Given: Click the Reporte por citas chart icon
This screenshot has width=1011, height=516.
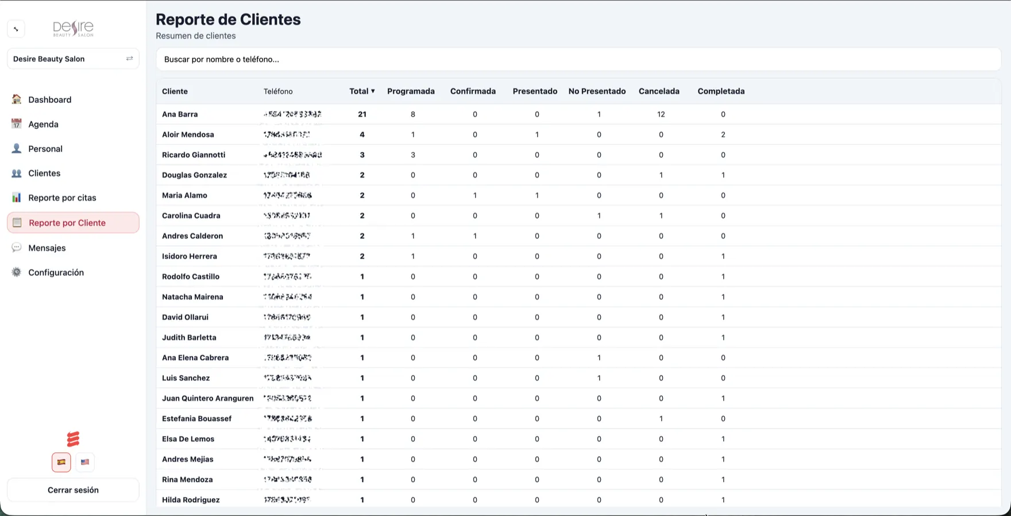Looking at the screenshot, I should pyautogui.click(x=17, y=198).
